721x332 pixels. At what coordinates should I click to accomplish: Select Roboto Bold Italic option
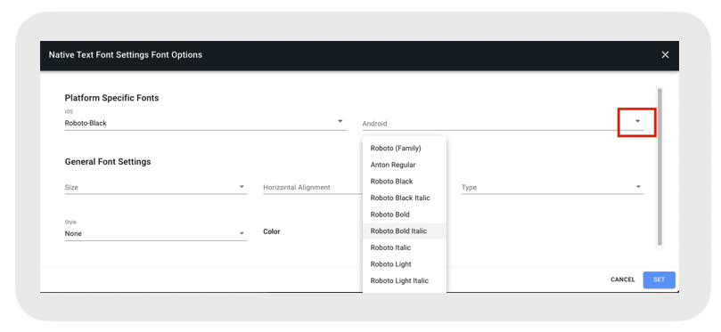pos(405,231)
